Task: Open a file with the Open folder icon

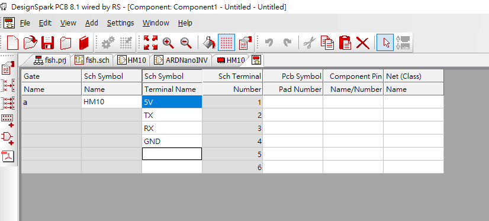Action: pyautogui.click(x=30, y=43)
